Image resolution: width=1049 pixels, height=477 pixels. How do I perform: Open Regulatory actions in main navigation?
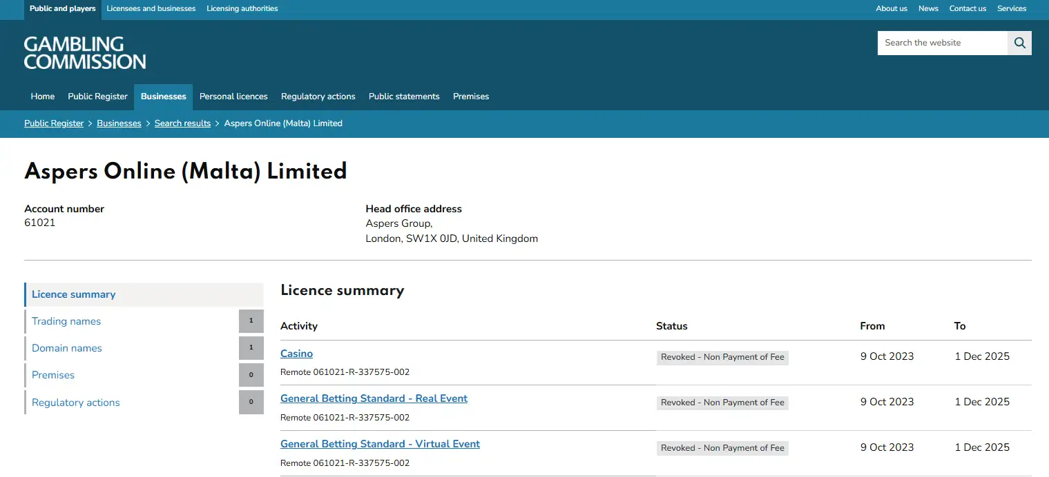[318, 97]
